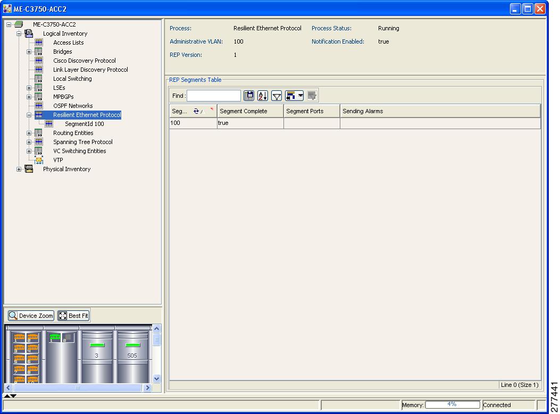
Task: Click the Access Lists table icon
Action: (39, 43)
